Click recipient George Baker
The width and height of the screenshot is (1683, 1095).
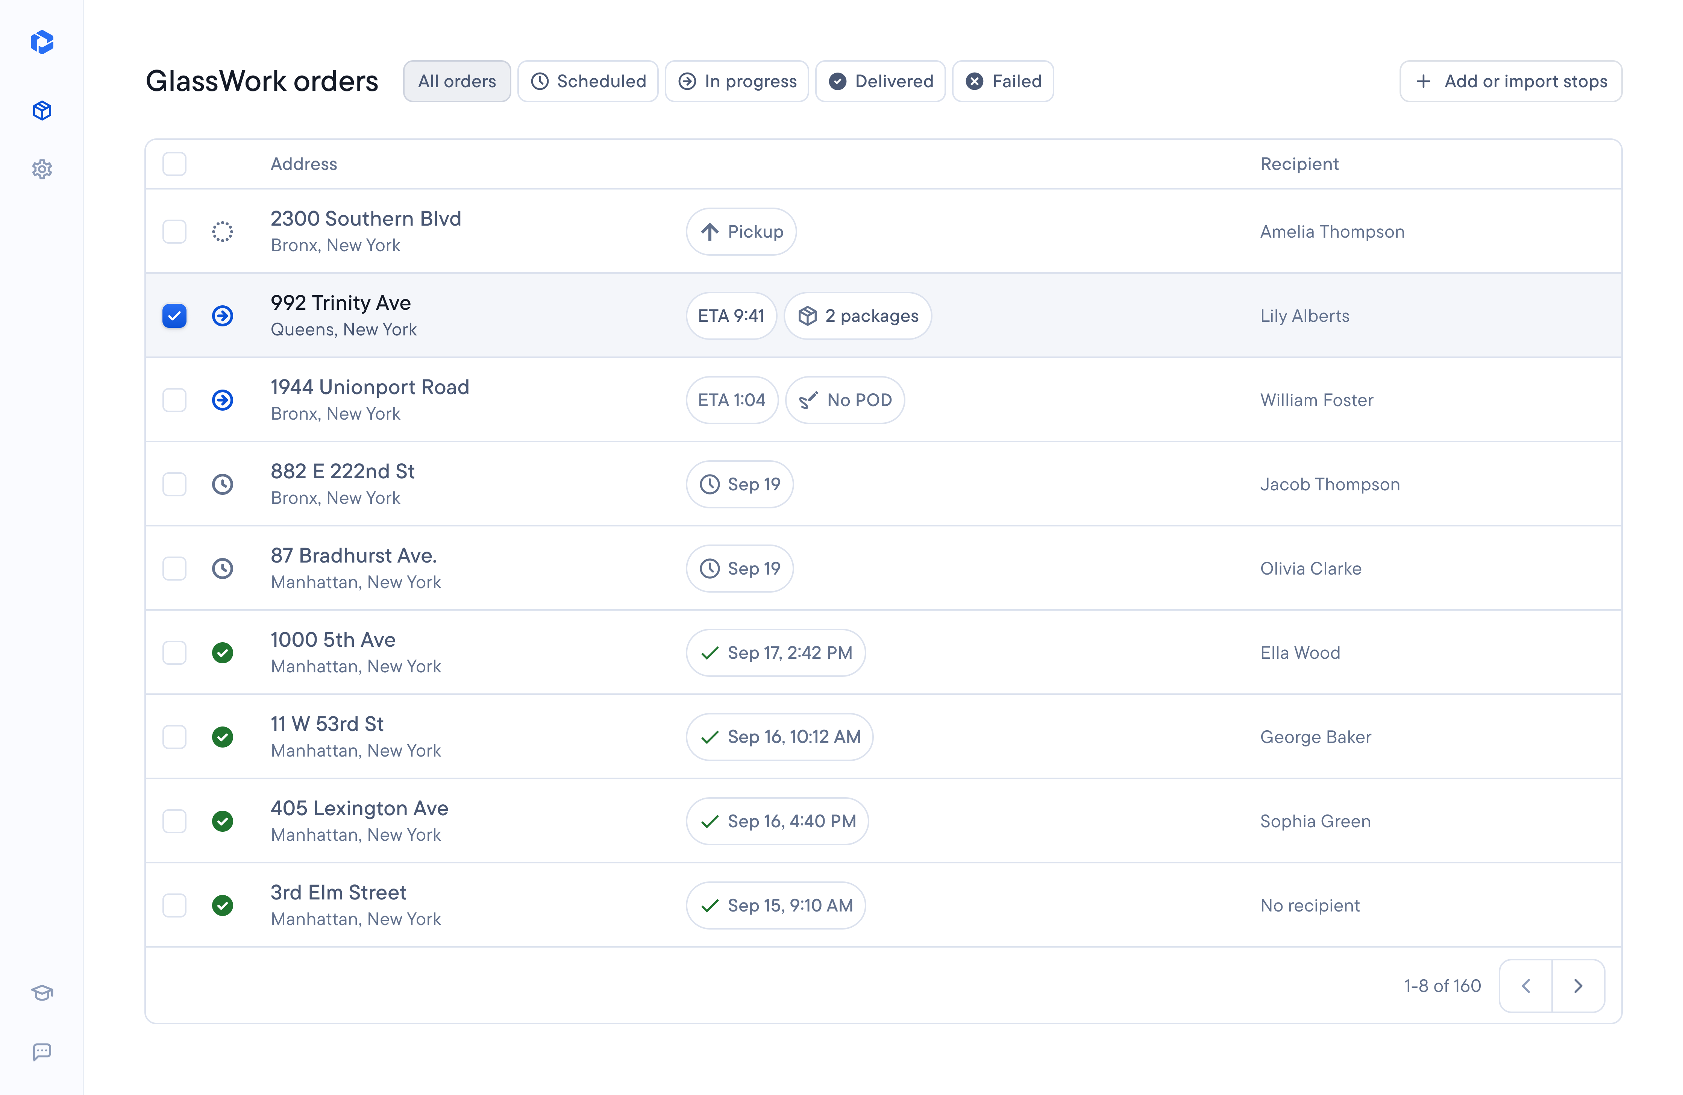pyautogui.click(x=1315, y=736)
